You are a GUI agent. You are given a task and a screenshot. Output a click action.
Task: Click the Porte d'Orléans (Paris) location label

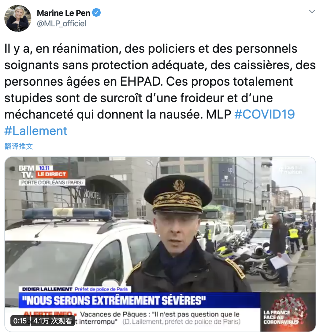point(52,183)
